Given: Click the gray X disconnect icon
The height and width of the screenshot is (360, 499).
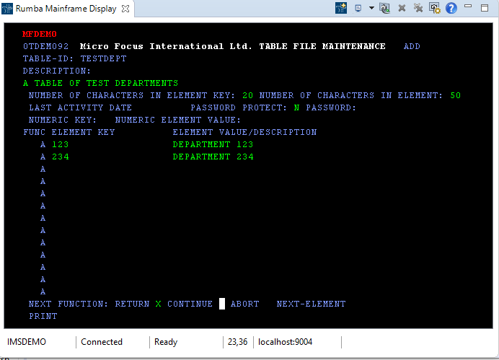Looking at the screenshot, I should pyautogui.click(x=402, y=8).
